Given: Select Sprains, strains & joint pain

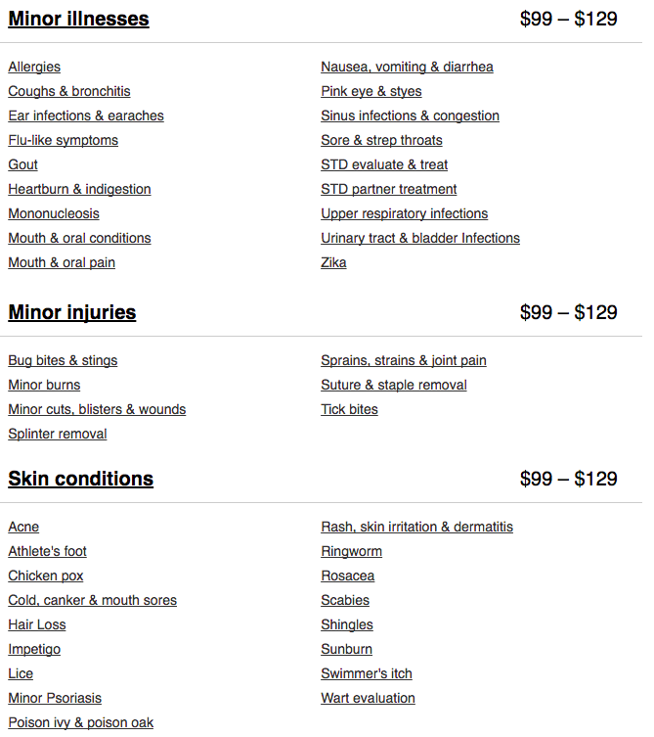Looking at the screenshot, I should 403,360.
